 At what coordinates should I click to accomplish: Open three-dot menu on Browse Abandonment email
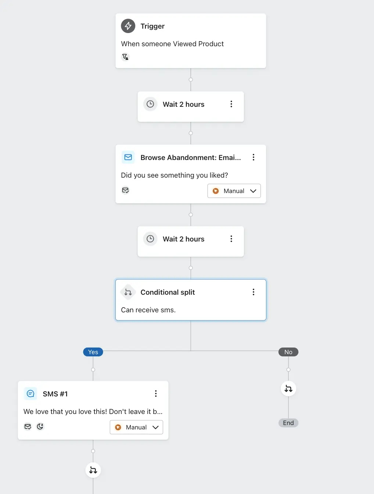(253, 157)
